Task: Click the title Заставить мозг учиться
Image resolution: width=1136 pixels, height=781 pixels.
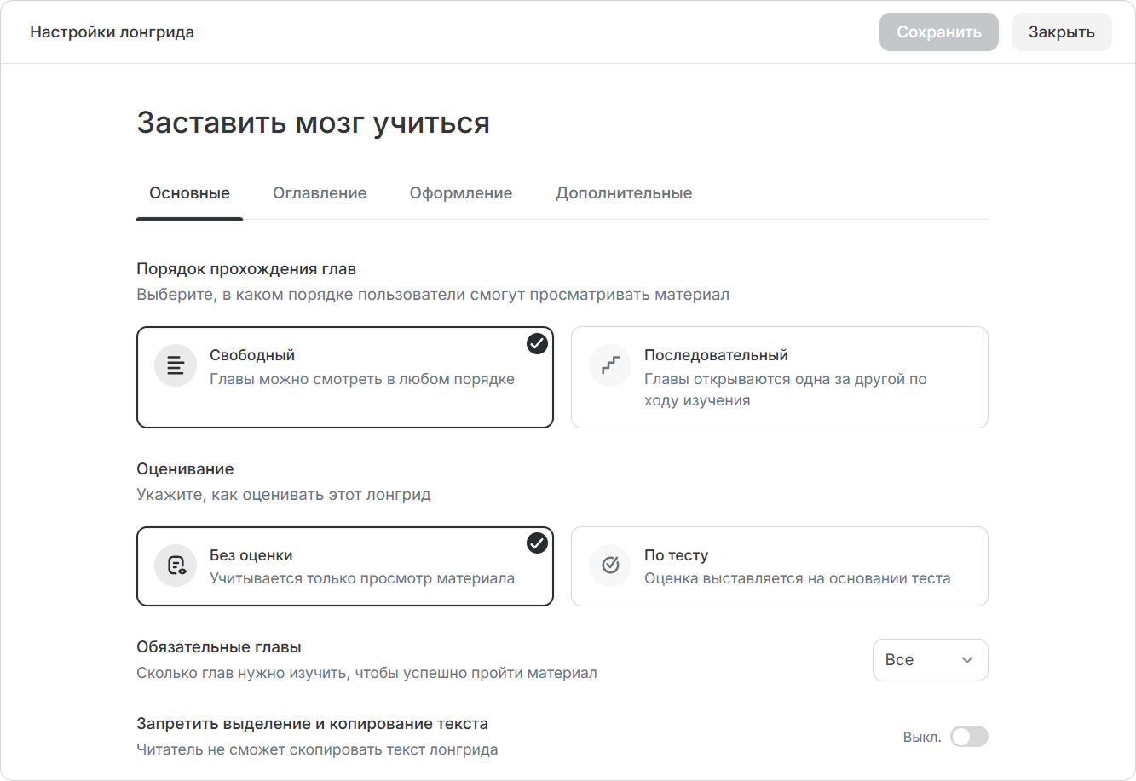Action: click(314, 123)
